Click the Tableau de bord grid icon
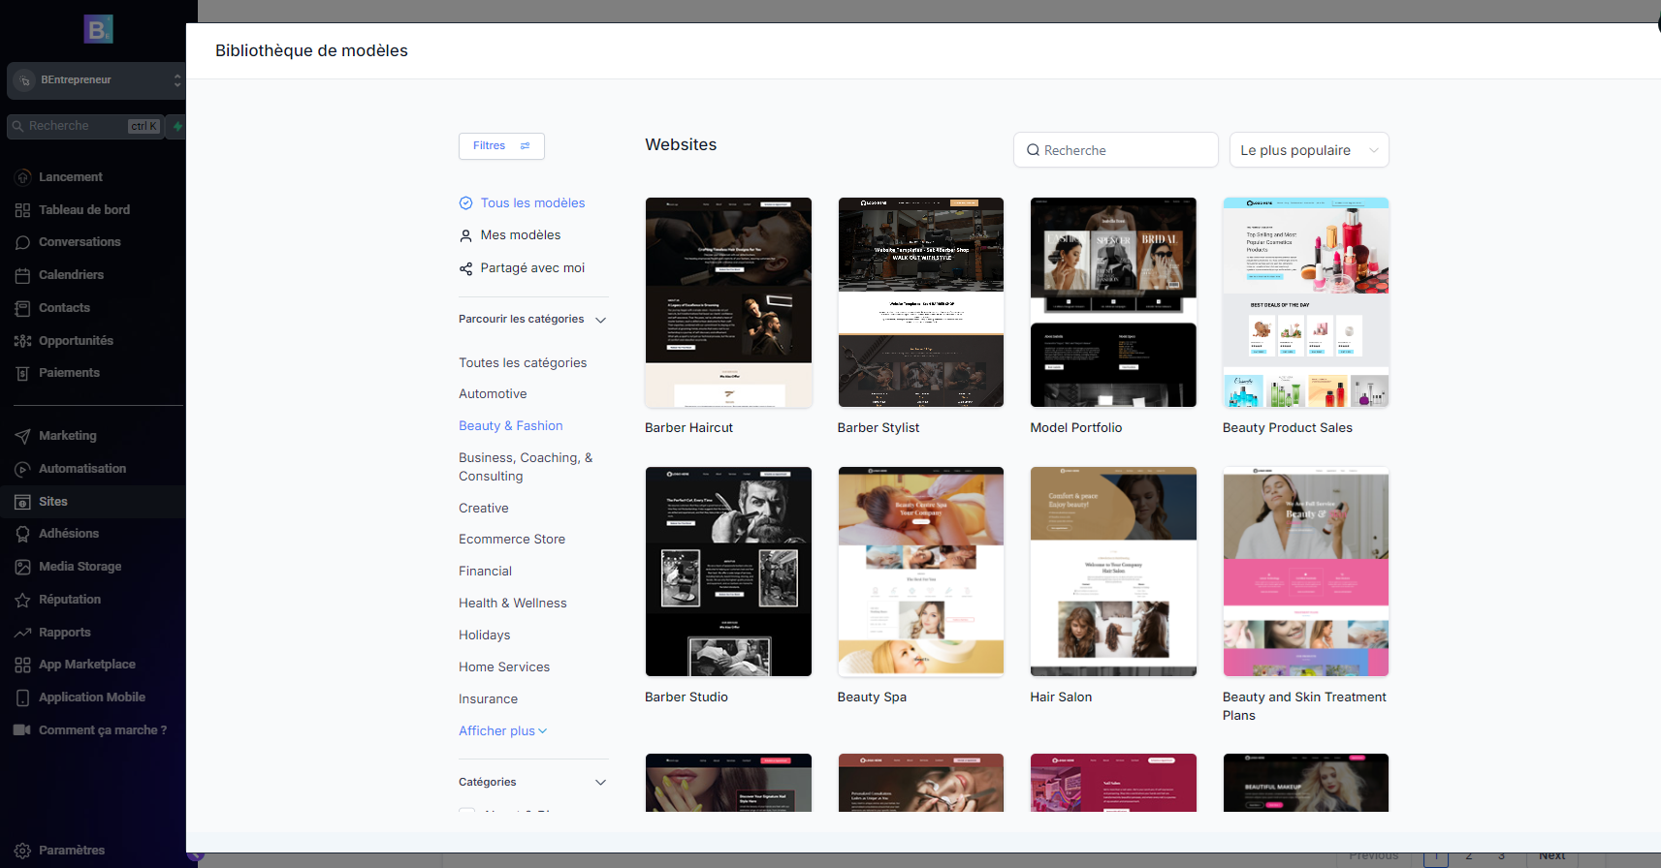Screen dimensions: 1661x868 pyautogui.click(x=22, y=210)
